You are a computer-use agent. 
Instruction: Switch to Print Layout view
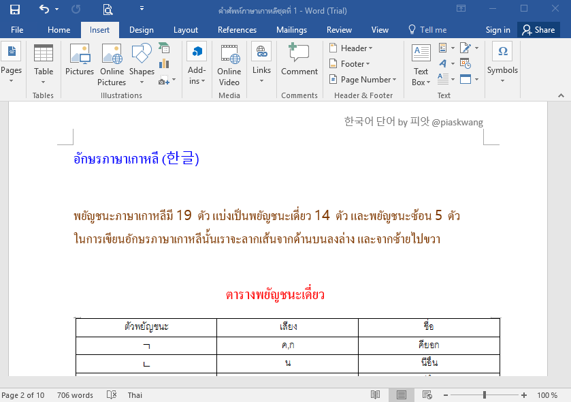click(x=402, y=395)
